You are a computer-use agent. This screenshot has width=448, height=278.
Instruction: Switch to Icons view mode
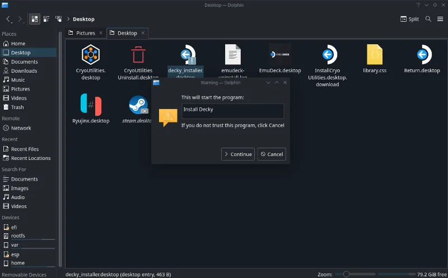(35, 19)
